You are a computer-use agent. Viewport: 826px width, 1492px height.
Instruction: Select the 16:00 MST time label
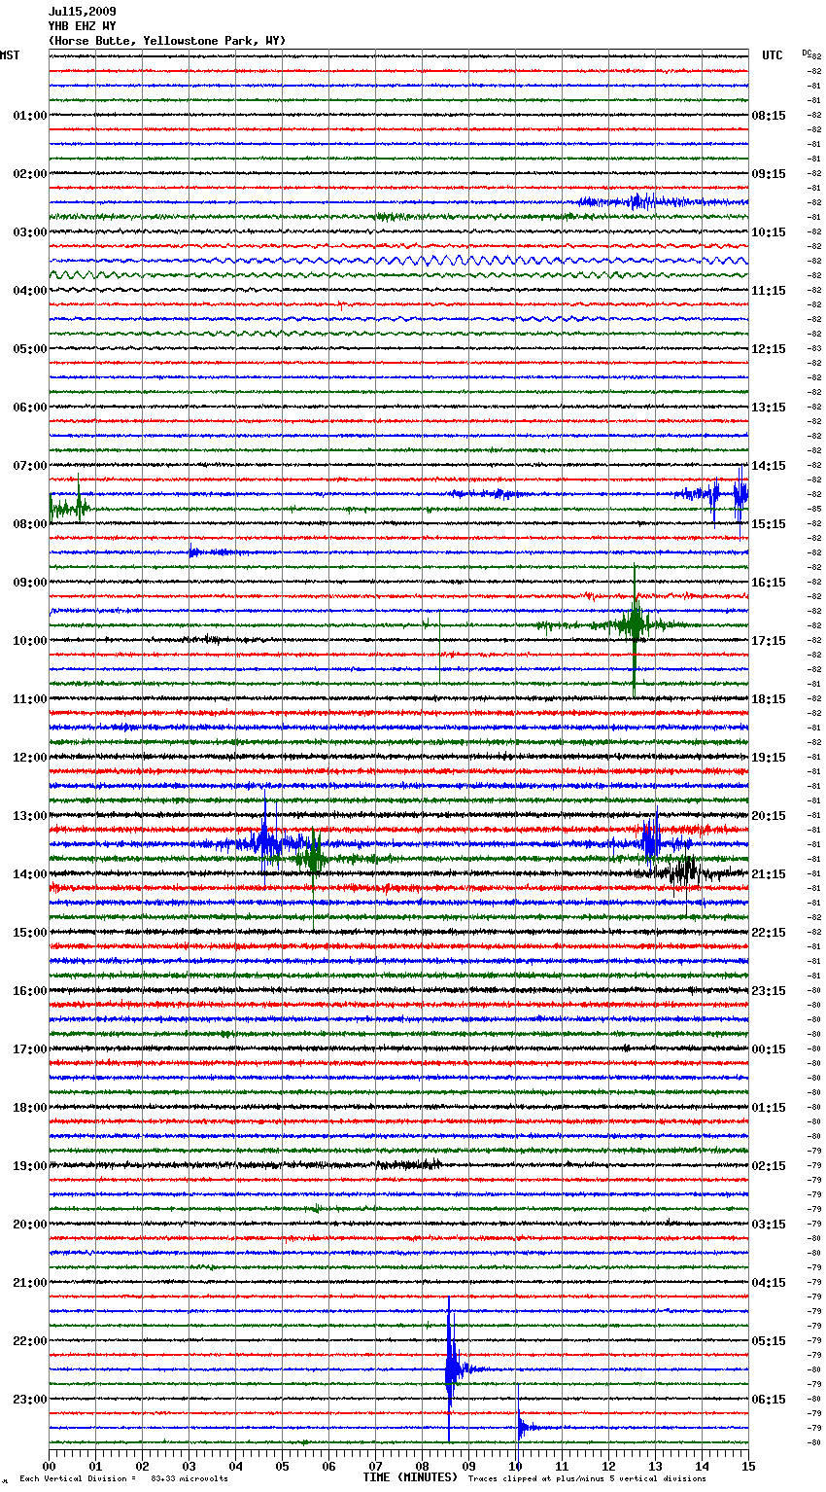tap(29, 991)
